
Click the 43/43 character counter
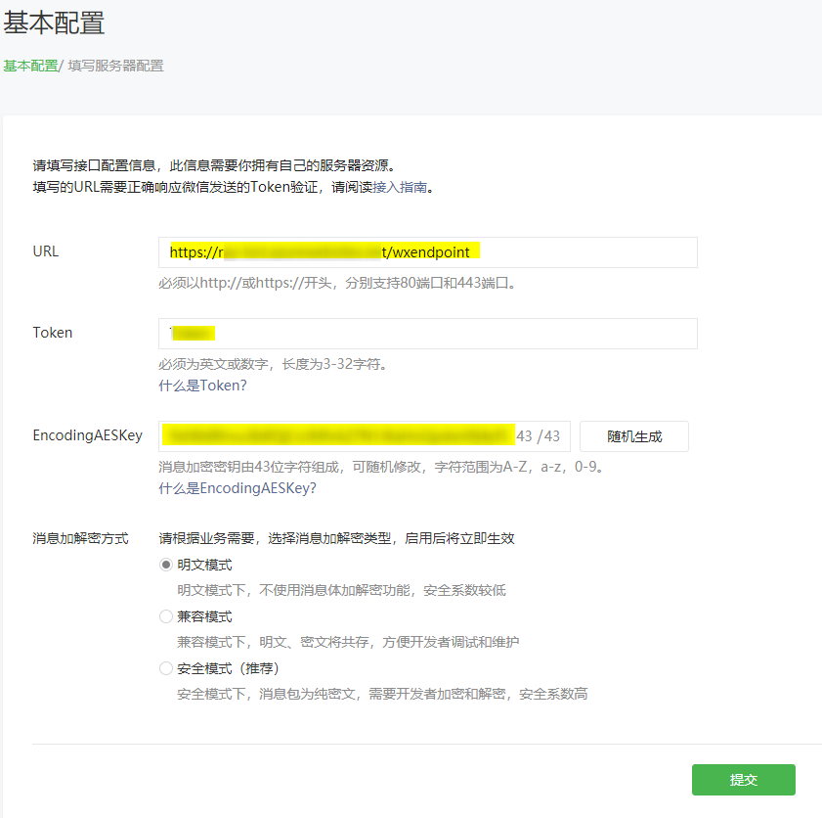pos(539,436)
